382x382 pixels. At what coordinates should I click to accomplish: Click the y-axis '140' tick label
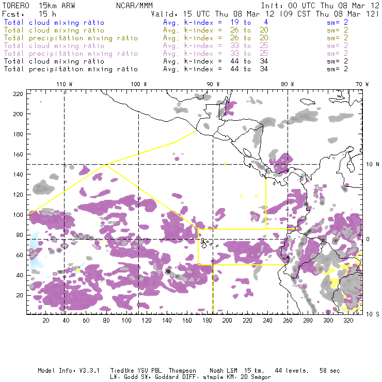18,174
